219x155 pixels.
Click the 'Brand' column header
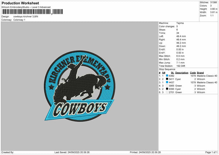click(x=200, y=73)
